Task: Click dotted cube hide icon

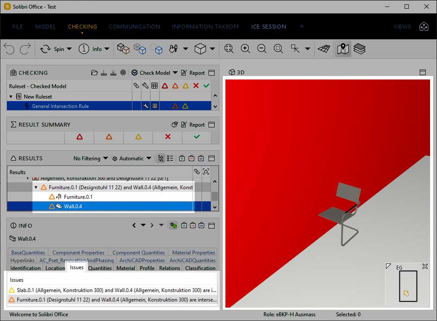Action: (156, 49)
